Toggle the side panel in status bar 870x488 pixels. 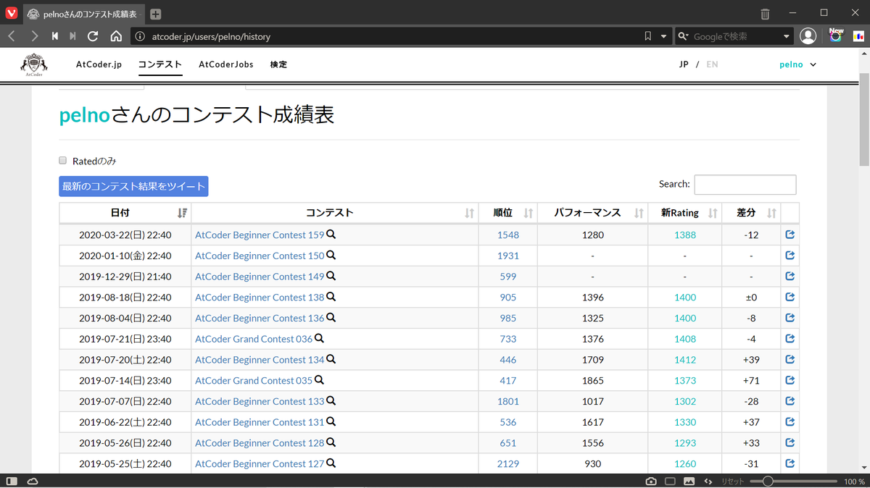(x=12, y=481)
